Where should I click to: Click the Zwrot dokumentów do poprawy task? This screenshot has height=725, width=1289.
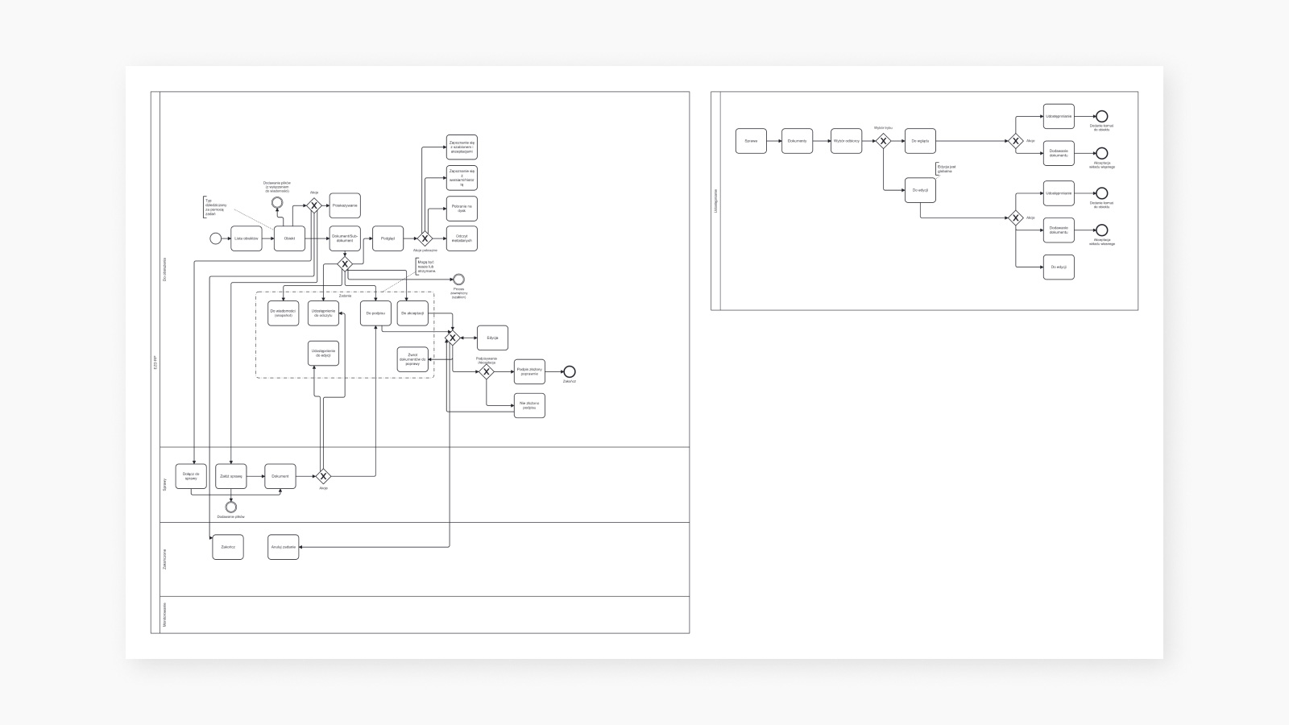point(412,359)
